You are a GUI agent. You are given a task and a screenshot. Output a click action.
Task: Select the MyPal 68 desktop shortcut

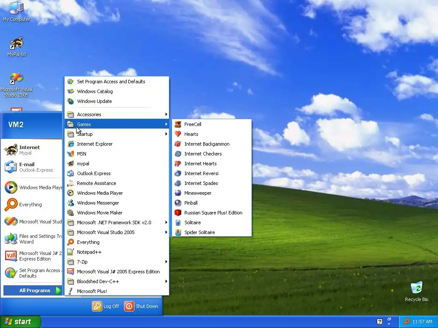[17, 47]
